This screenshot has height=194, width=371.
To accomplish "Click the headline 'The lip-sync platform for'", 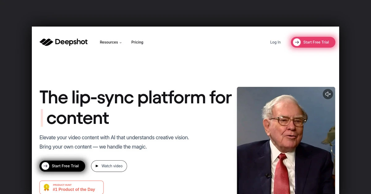I will tap(135, 97).
